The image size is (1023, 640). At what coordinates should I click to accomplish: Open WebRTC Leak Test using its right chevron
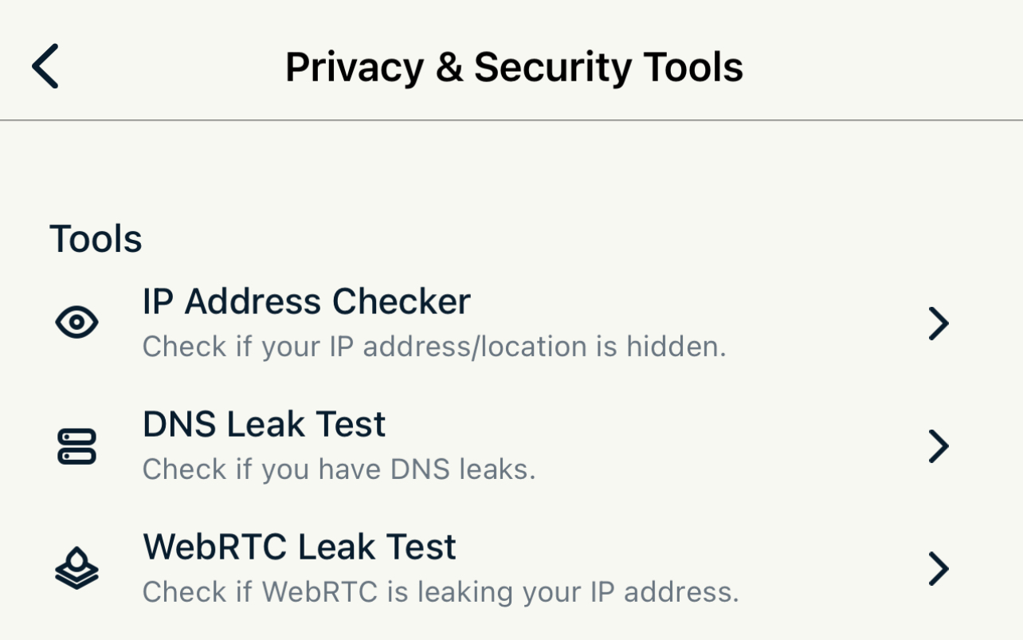click(x=939, y=569)
